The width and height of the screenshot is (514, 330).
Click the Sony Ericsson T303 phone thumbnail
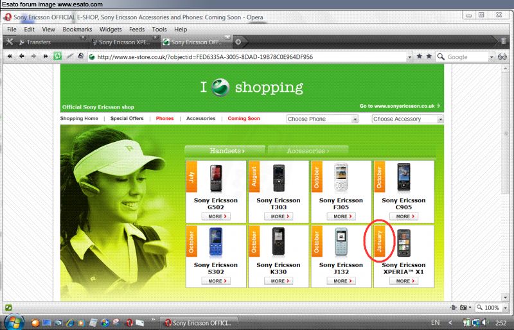pyautogui.click(x=279, y=178)
